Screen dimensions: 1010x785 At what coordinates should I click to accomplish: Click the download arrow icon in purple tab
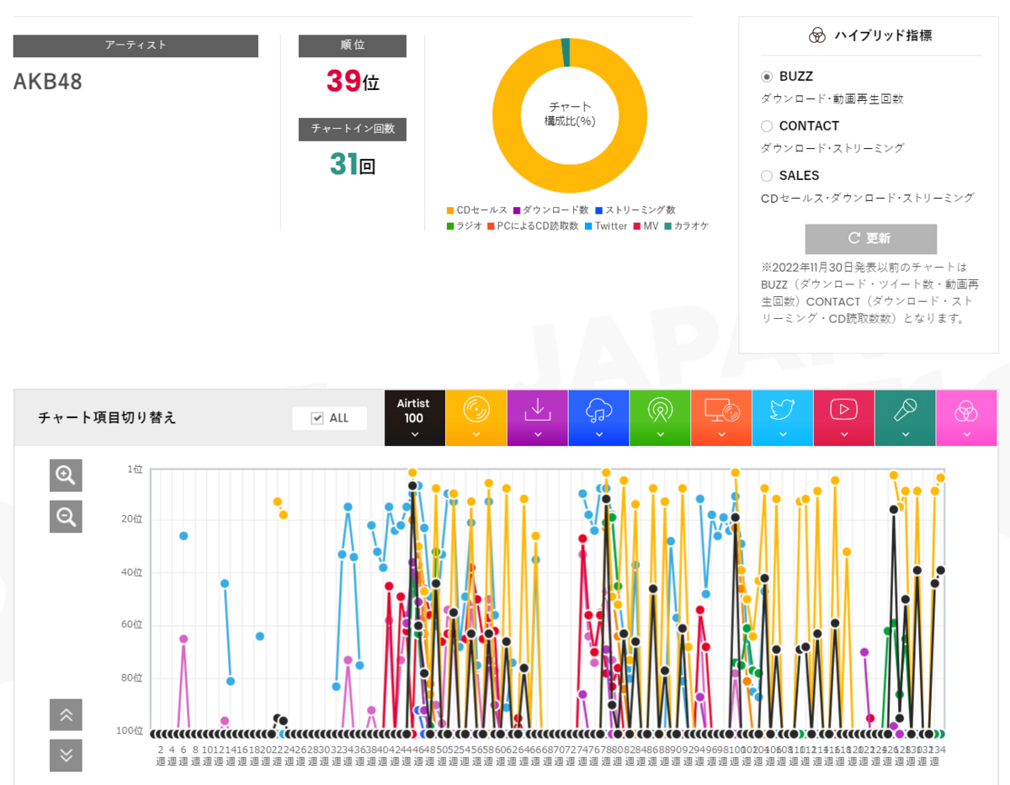(x=538, y=410)
